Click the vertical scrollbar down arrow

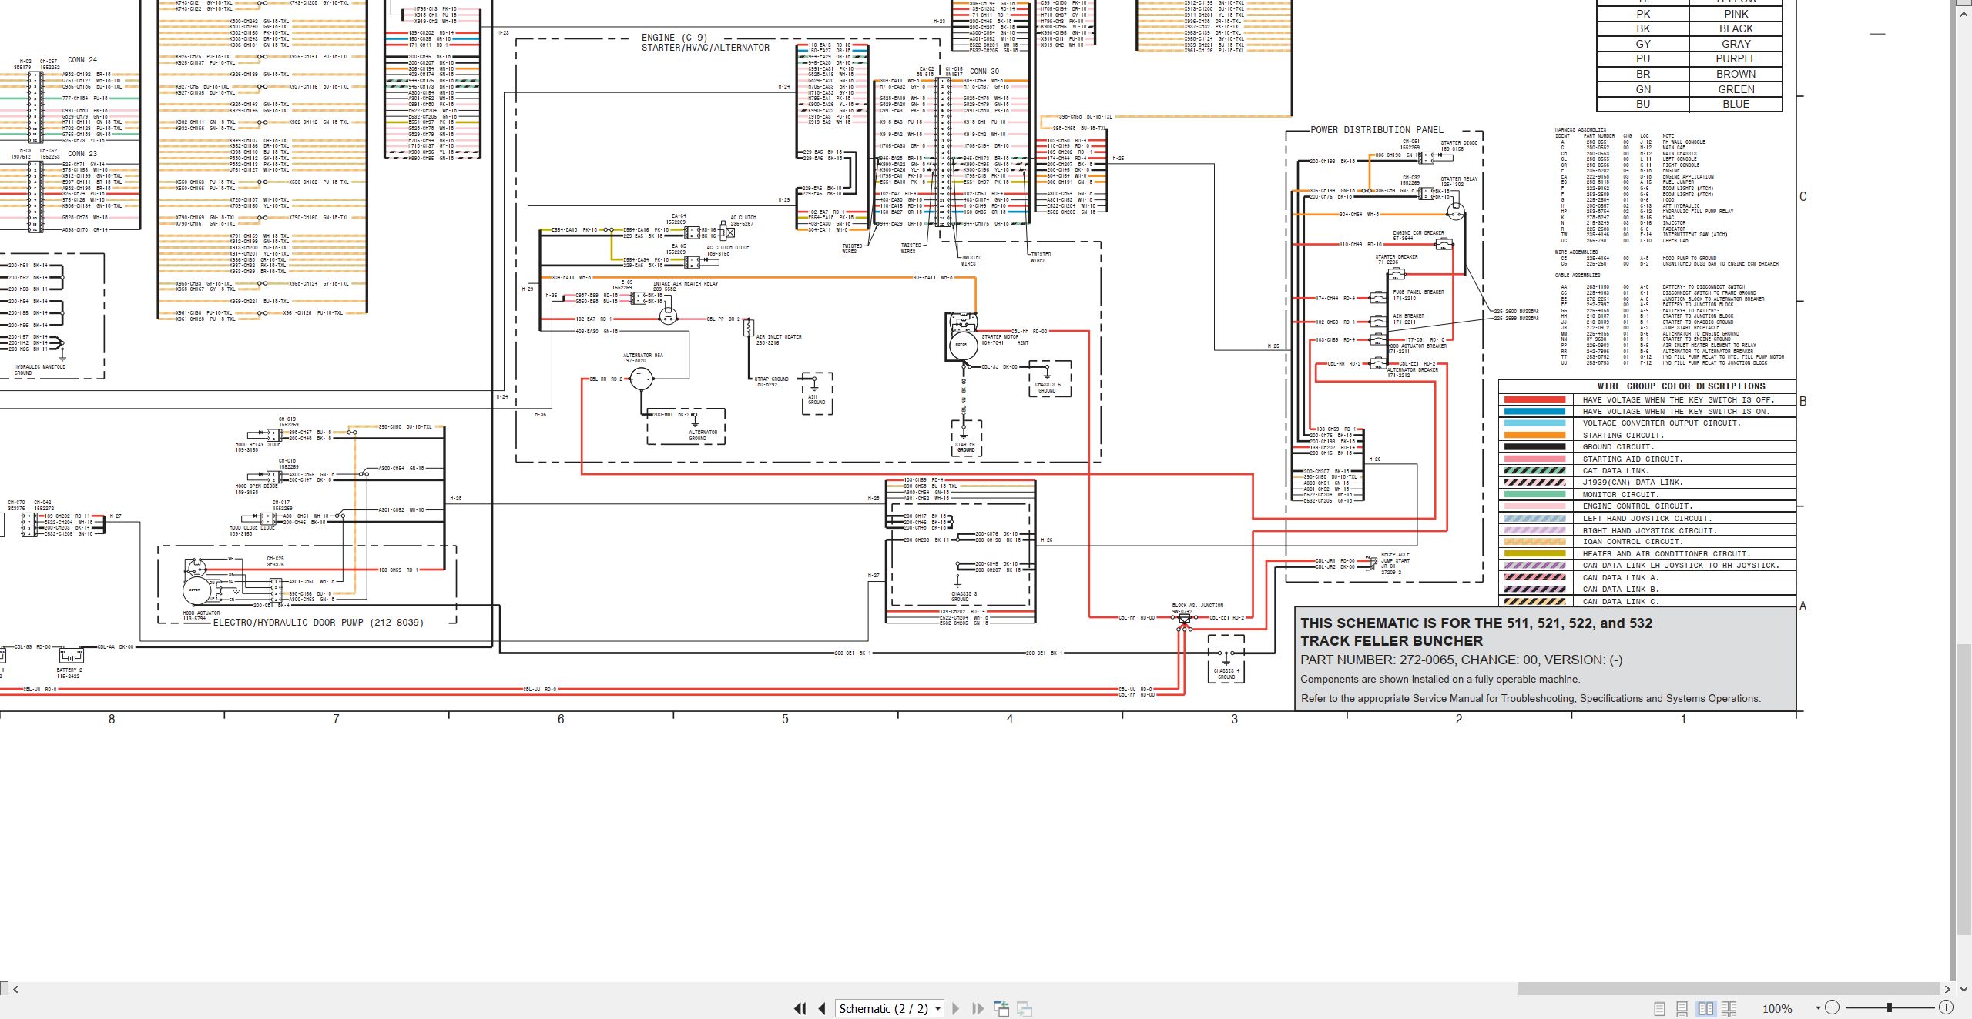(1963, 989)
